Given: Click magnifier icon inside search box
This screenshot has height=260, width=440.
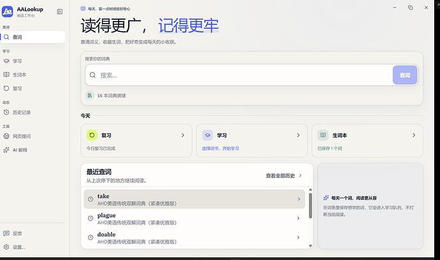Looking at the screenshot, I should (x=92, y=75).
